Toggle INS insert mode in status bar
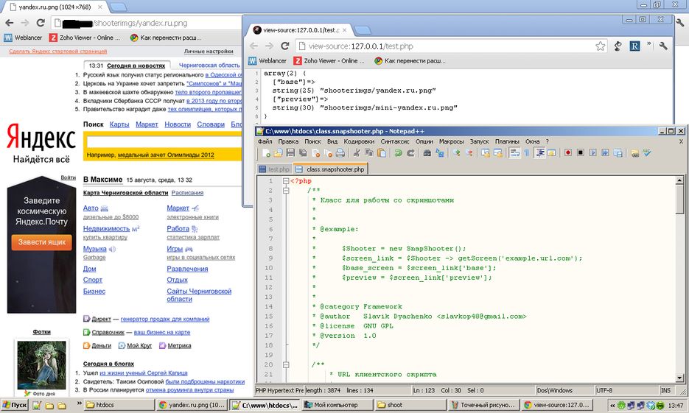Image resolution: width=689 pixels, height=413 pixels. coord(666,389)
